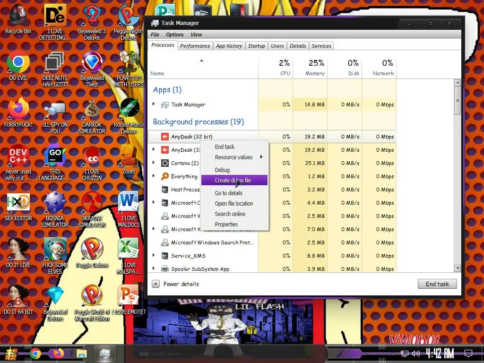Image resolution: width=484 pixels, height=363 pixels.
Task: Select the DEEZ NUTS HAH GOTTI icon
Action: point(55,69)
